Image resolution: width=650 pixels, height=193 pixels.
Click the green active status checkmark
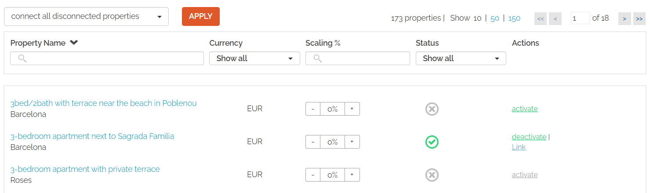click(x=432, y=142)
